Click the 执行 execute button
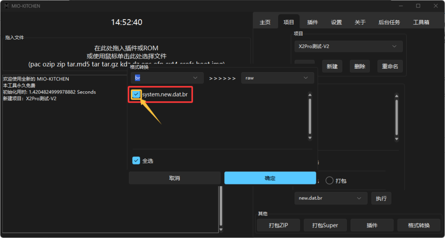 click(381, 198)
